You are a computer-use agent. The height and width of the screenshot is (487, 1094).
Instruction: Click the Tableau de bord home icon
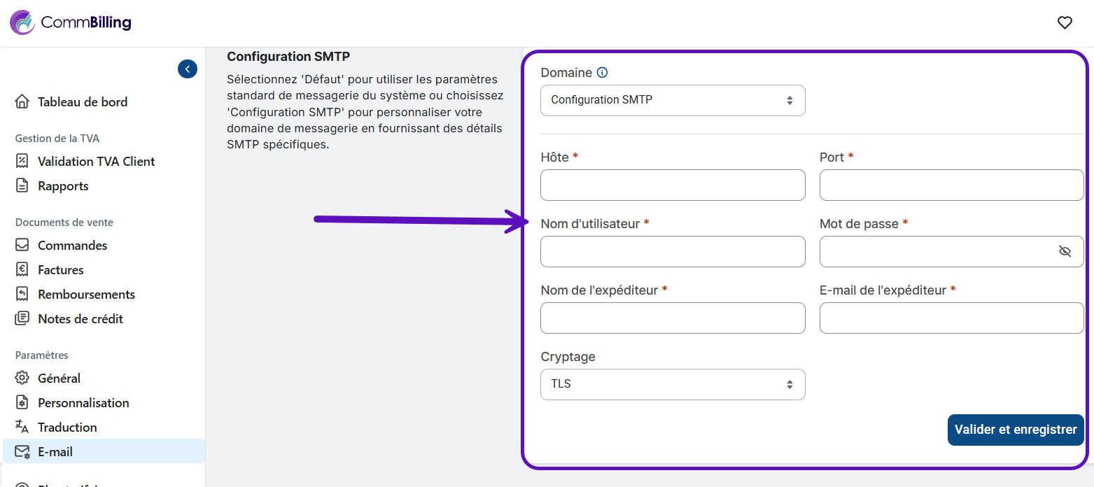22,101
